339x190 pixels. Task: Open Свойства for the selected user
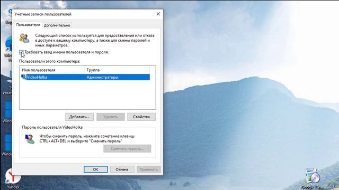(x=141, y=117)
